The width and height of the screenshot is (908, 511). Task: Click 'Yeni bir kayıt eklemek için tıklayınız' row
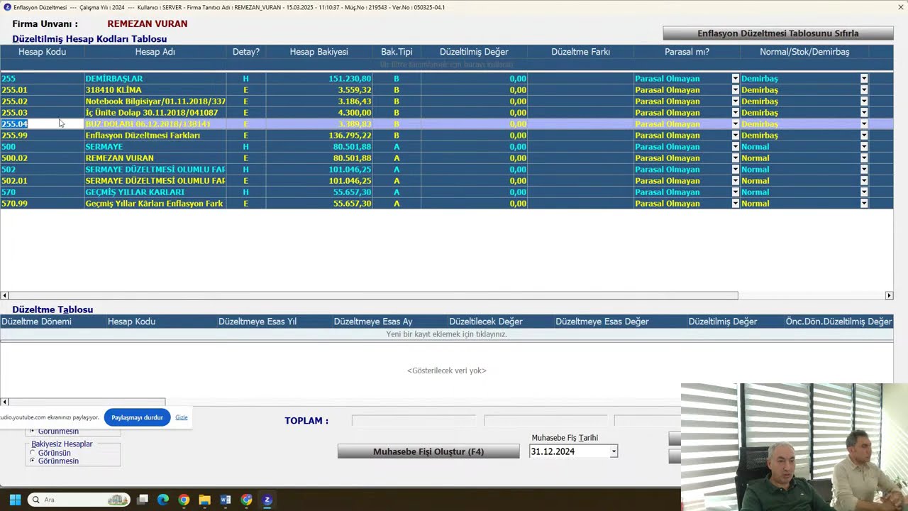pos(446,334)
